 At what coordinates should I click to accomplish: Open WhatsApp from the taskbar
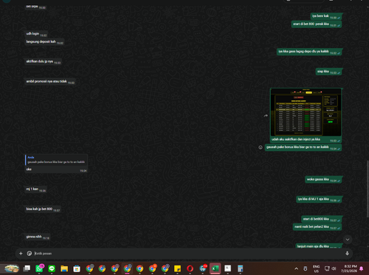coord(39,268)
